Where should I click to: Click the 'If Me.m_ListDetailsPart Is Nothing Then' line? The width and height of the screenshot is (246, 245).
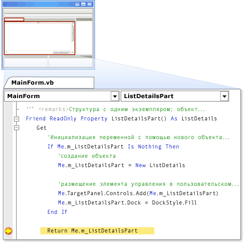coord(113,147)
